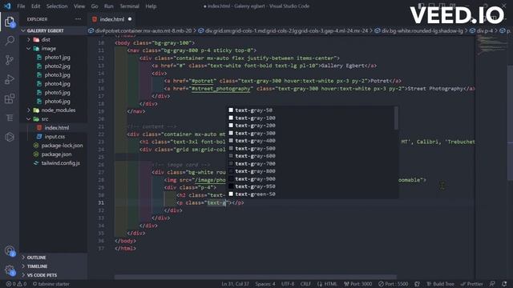Screen dimensions: 513x288
Task: Click the Port: 3000 status item
Action: point(357,284)
